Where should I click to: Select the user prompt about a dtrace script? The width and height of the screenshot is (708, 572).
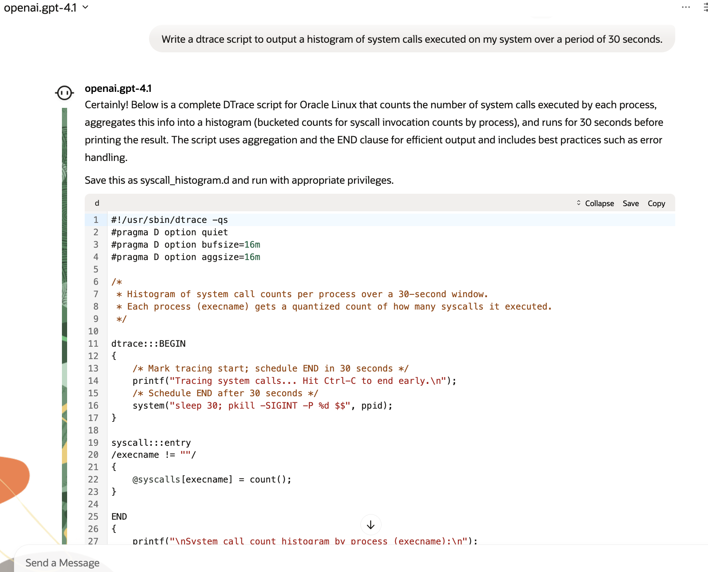point(412,39)
